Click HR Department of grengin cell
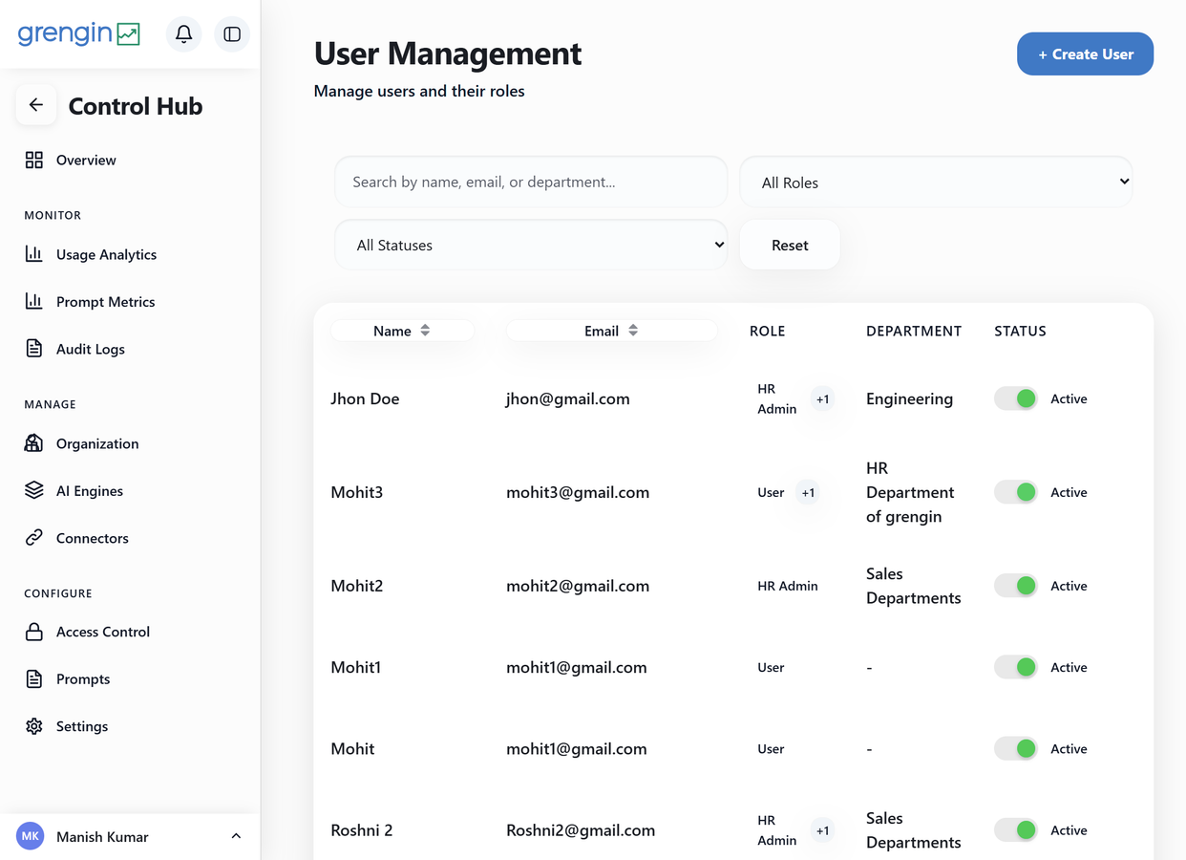1186x860 pixels. (x=910, y=492)
